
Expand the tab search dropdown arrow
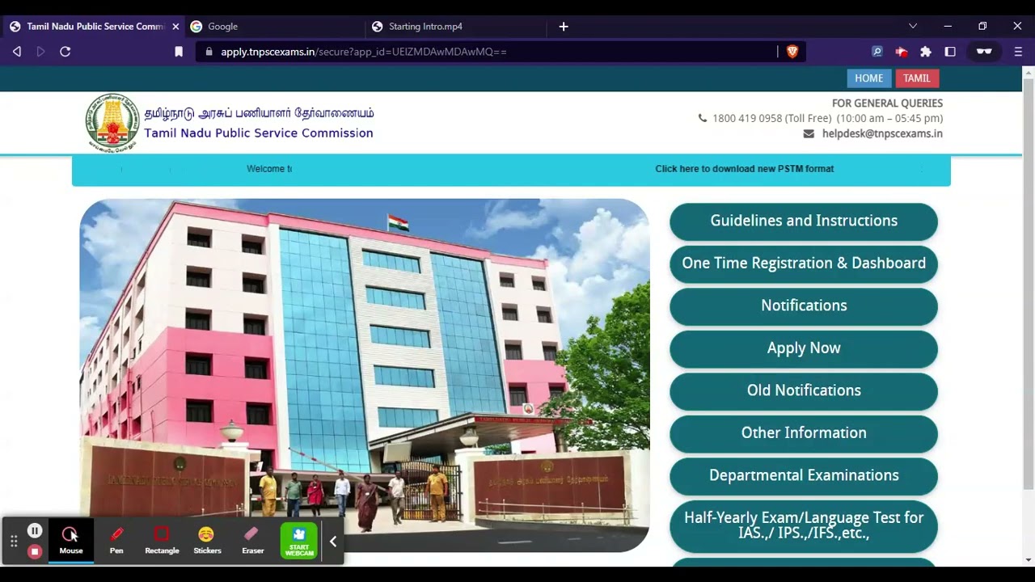pos(913,27)
